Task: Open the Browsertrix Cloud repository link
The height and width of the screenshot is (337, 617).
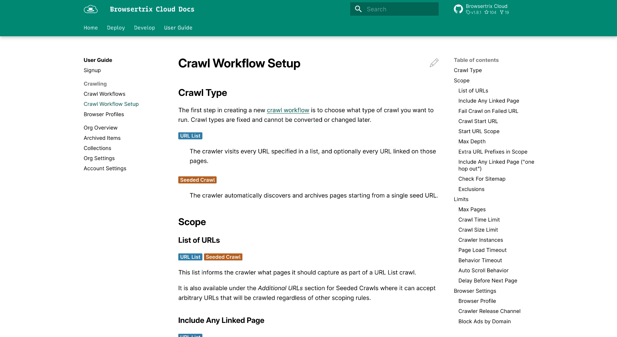Action: 481,9
